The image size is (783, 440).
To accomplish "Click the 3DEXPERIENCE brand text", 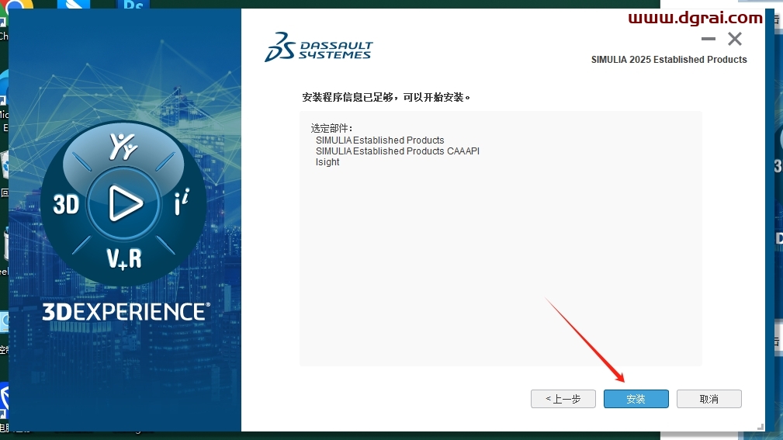I will coord(126,312).
